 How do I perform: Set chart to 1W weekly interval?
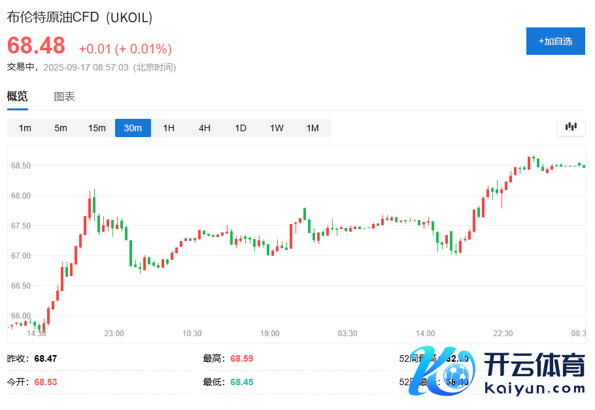pos(277,128)
